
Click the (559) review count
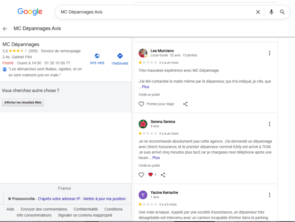pyautogui.click(x=33, y=51)
